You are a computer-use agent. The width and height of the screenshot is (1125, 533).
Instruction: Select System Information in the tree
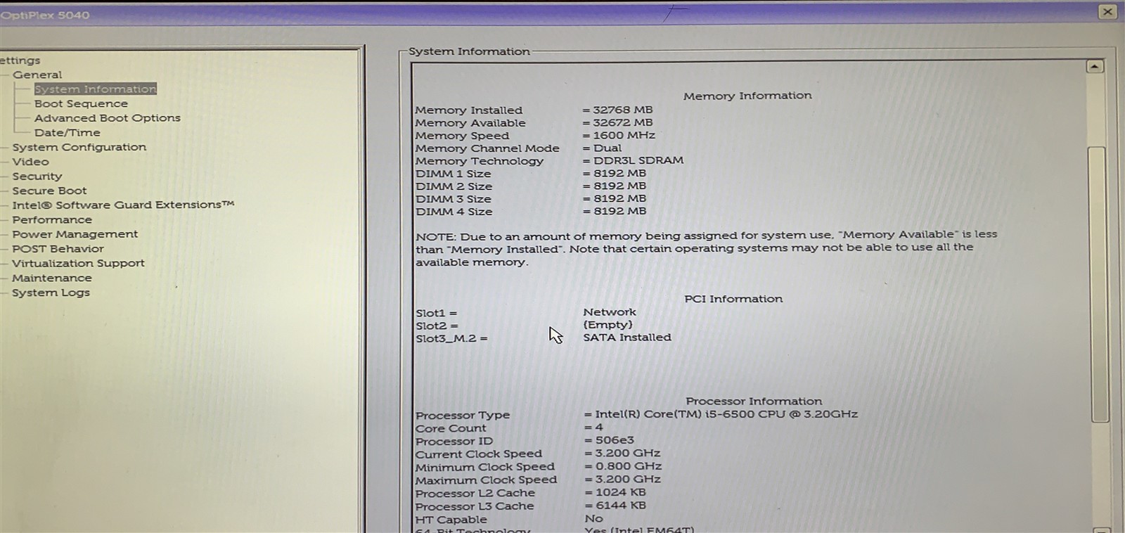(x=95, y=89)
